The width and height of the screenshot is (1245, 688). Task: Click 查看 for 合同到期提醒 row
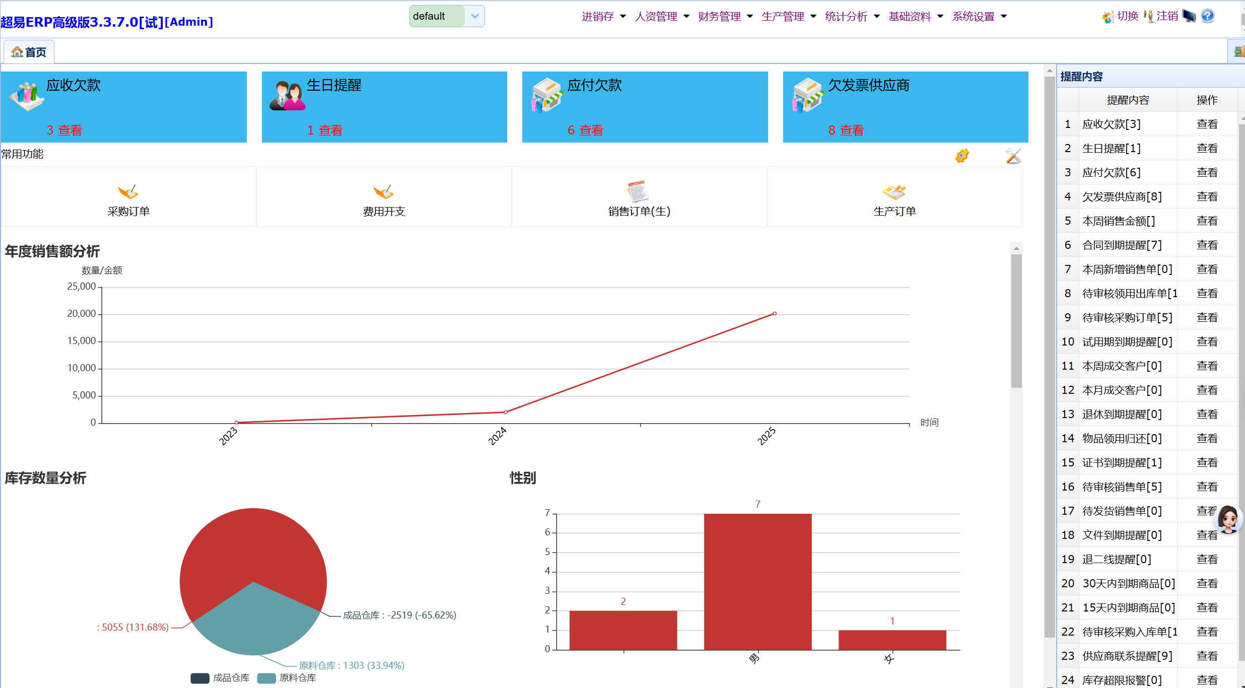click(x=1207, y=245)
